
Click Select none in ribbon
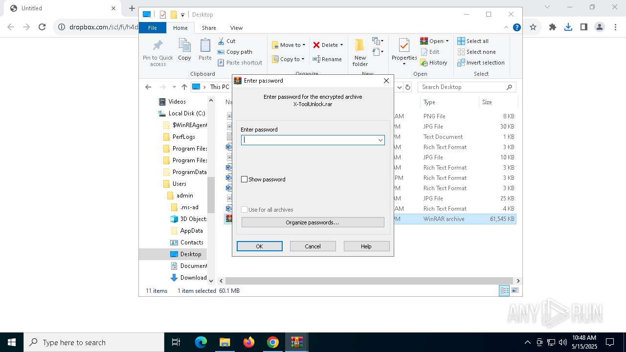point(477,52)
